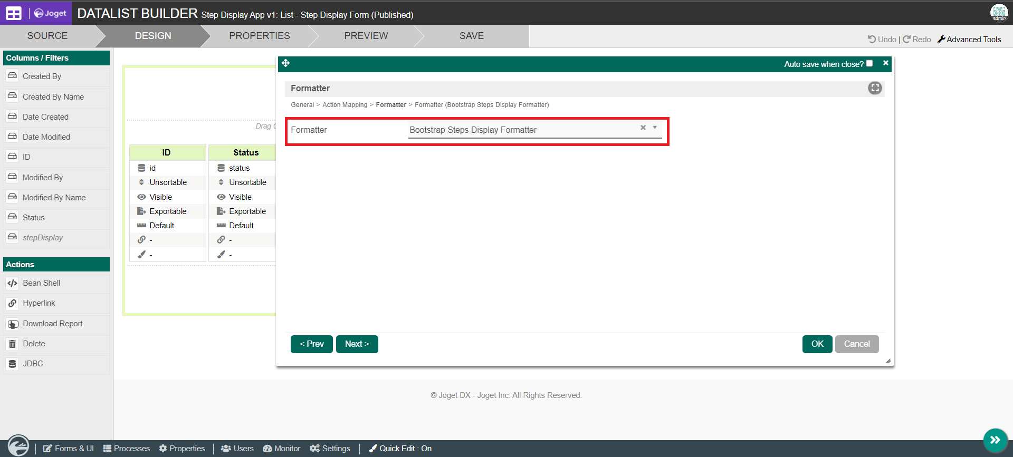1013x457 pixels.
Task: Select ID item in Columns list
Action: tap(56, 157)
